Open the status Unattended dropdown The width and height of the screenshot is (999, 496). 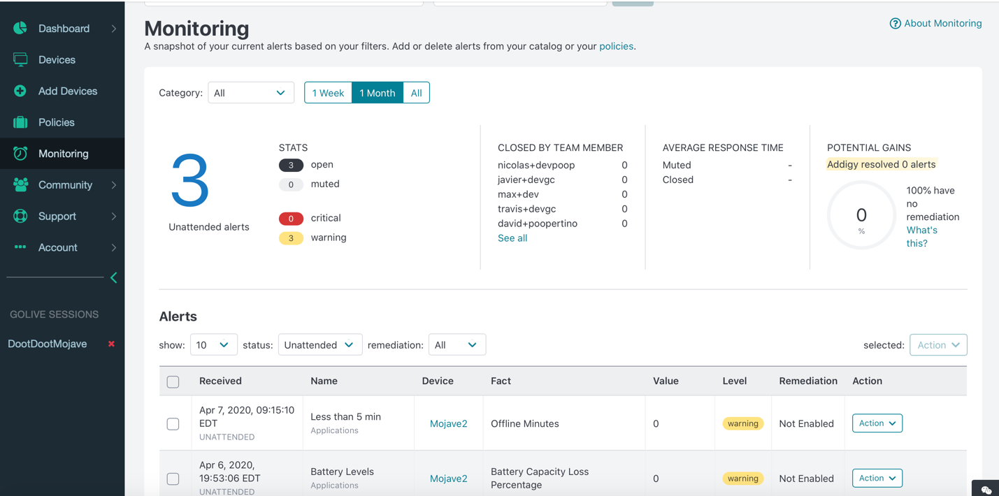click(319, 345)
